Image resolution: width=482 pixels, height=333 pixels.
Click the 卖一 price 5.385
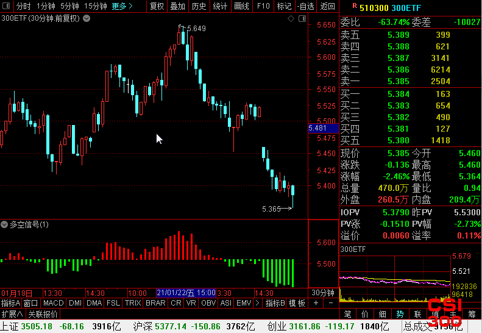coord(399,81)
